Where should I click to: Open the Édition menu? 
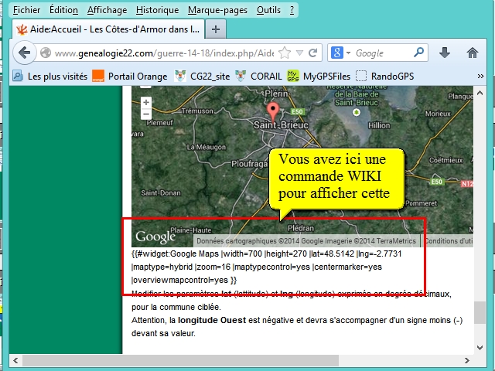tap(63, 10)
